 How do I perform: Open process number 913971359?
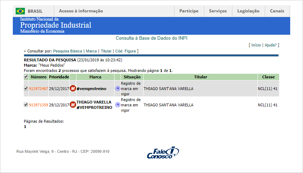pos(38,105)
